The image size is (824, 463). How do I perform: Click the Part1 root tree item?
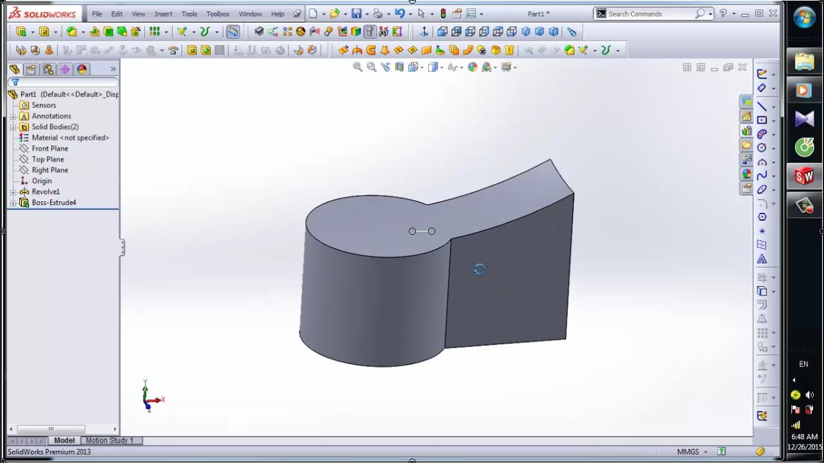tap(63, 95)
